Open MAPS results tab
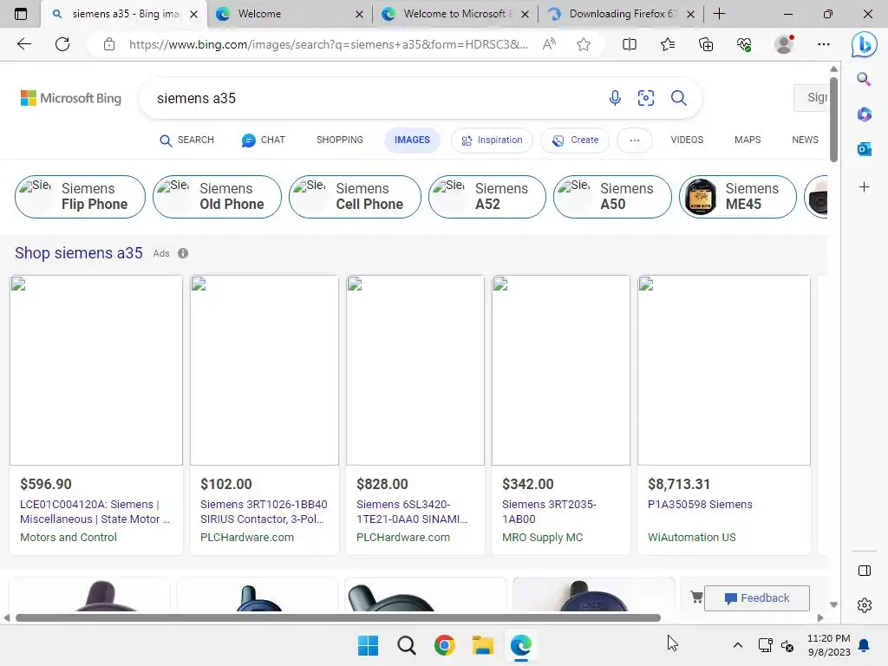Viewport: 888px width, 666px height. 748,140
